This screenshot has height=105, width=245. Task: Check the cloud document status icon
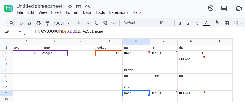click(87, 7)
